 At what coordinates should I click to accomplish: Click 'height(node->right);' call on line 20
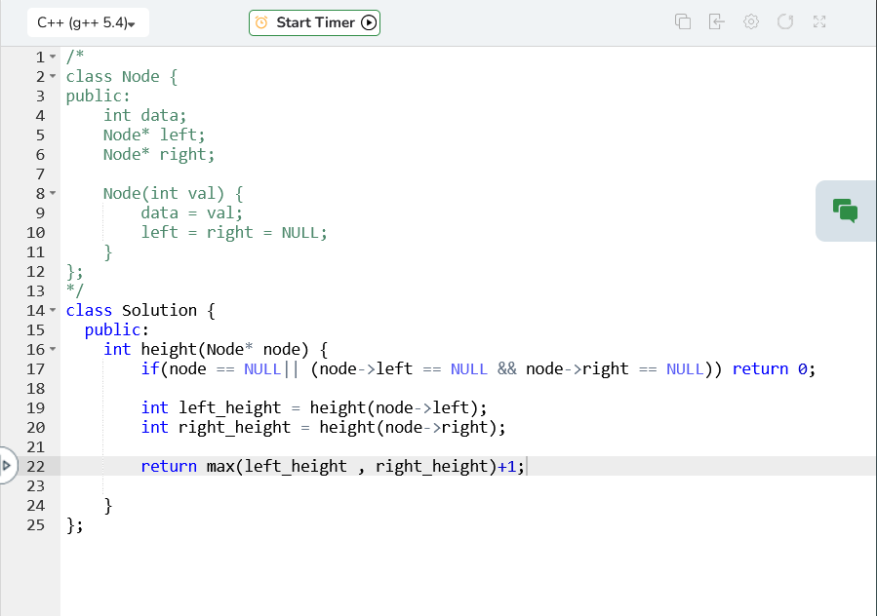point(413,428)
